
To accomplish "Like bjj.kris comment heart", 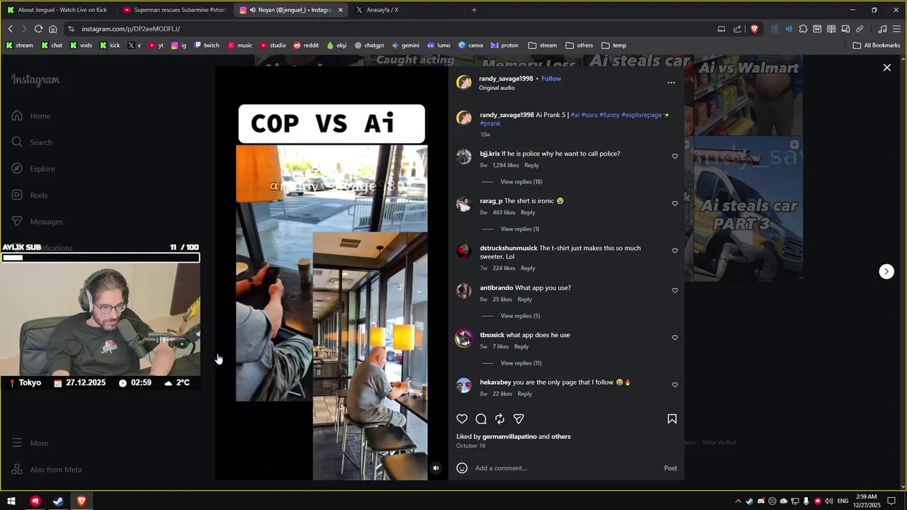I will 675,156.
